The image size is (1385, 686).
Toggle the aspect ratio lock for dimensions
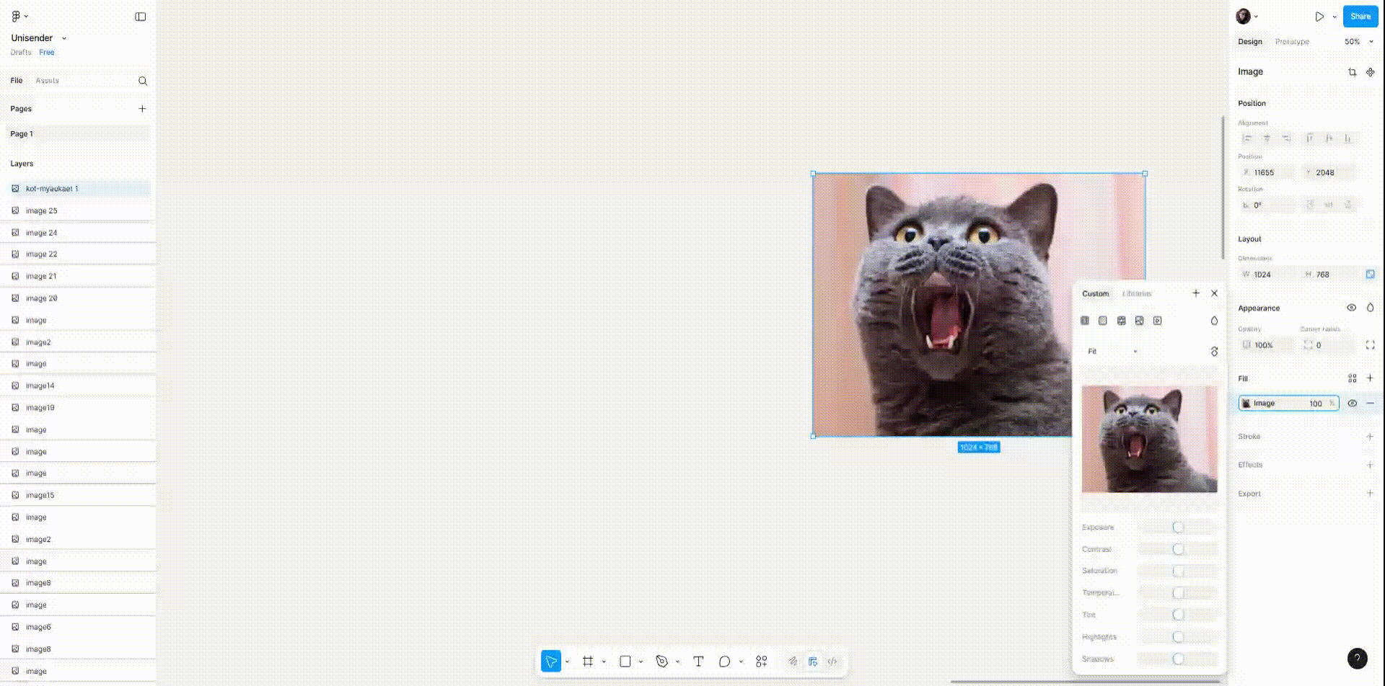tap(1370, 275)
